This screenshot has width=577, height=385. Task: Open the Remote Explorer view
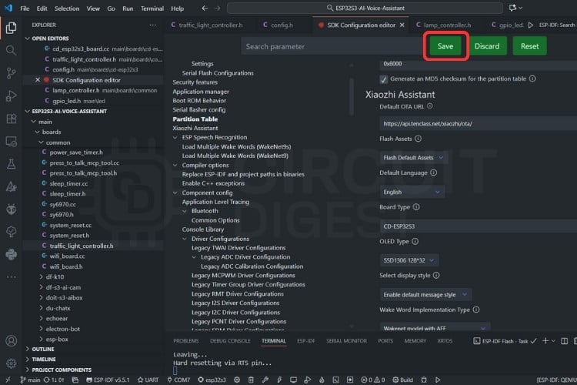click(x=11, y=142)
